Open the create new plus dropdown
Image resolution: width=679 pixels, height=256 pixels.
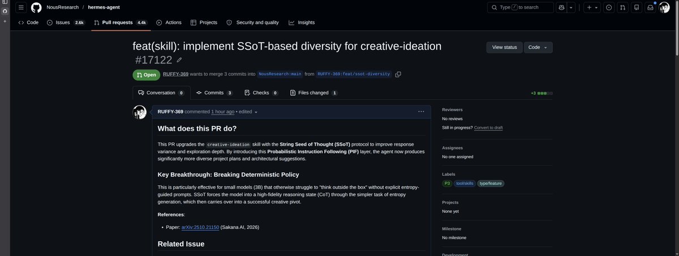point(592,7)
